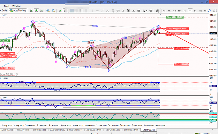Screen dimensions: 218x134
Task: Select the horizontal line drawing tool
Action: (97, 11)
